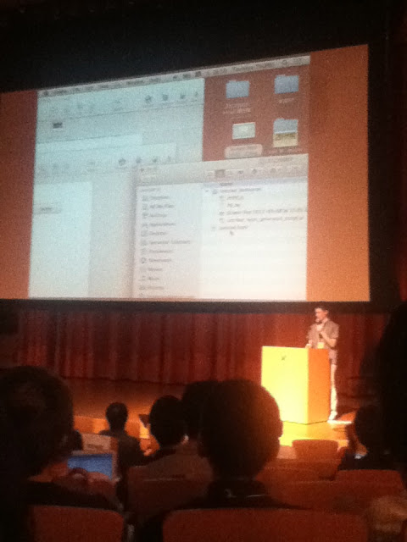407x542 pixels.
Task: Select the landscape image thumbnail on the desktop
Action: (286, 132)
